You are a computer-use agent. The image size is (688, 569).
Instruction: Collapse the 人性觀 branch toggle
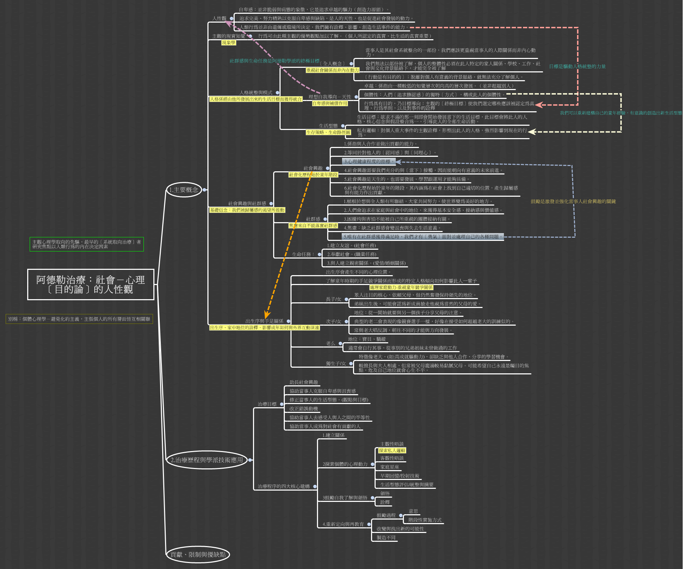point(231,19)
